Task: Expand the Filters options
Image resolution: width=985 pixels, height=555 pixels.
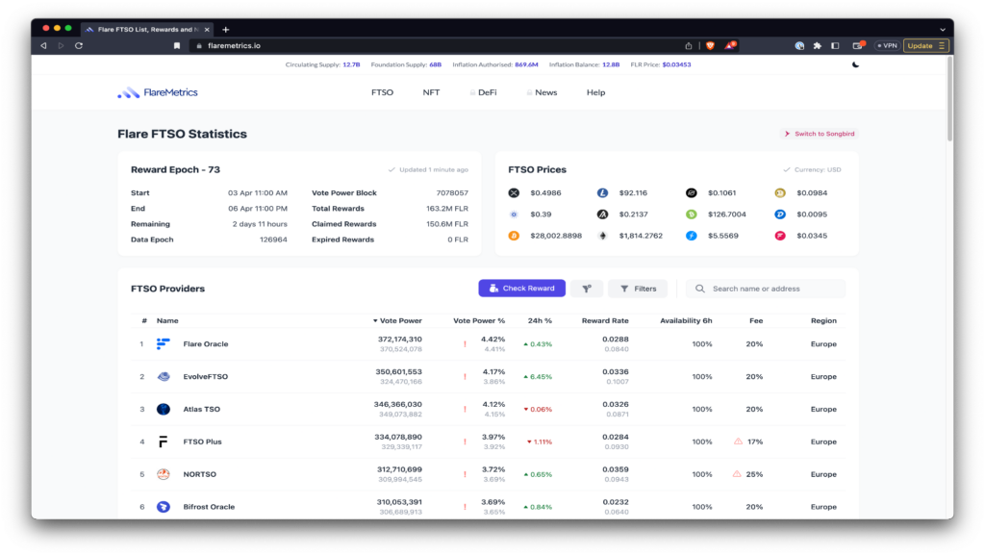Action: [638, 289]
